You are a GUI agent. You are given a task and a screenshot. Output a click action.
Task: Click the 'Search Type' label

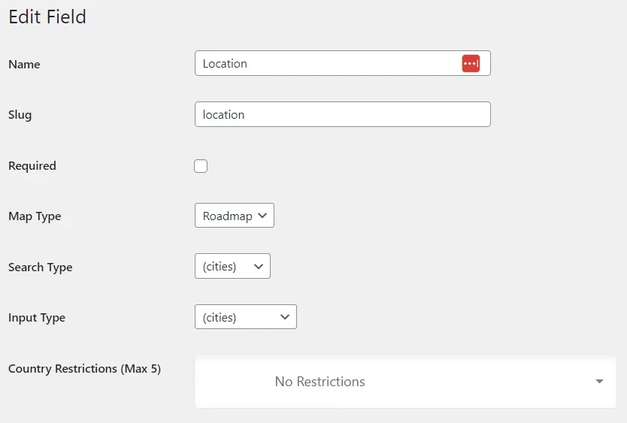coord(41,267)
